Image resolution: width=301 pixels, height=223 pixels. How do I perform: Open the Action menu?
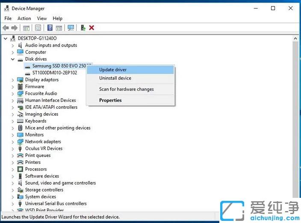(24, 18)
